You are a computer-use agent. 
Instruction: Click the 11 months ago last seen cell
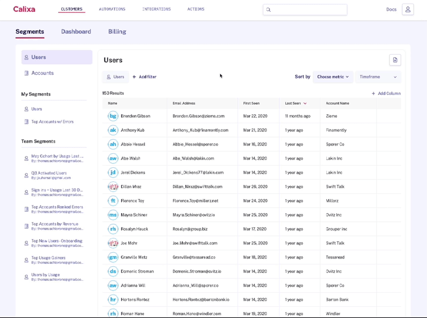click(298, 116)
